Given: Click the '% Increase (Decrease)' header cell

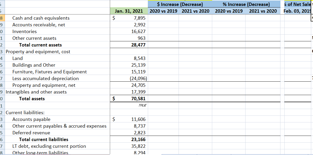Looking at the screenshot, I should 246,4.
